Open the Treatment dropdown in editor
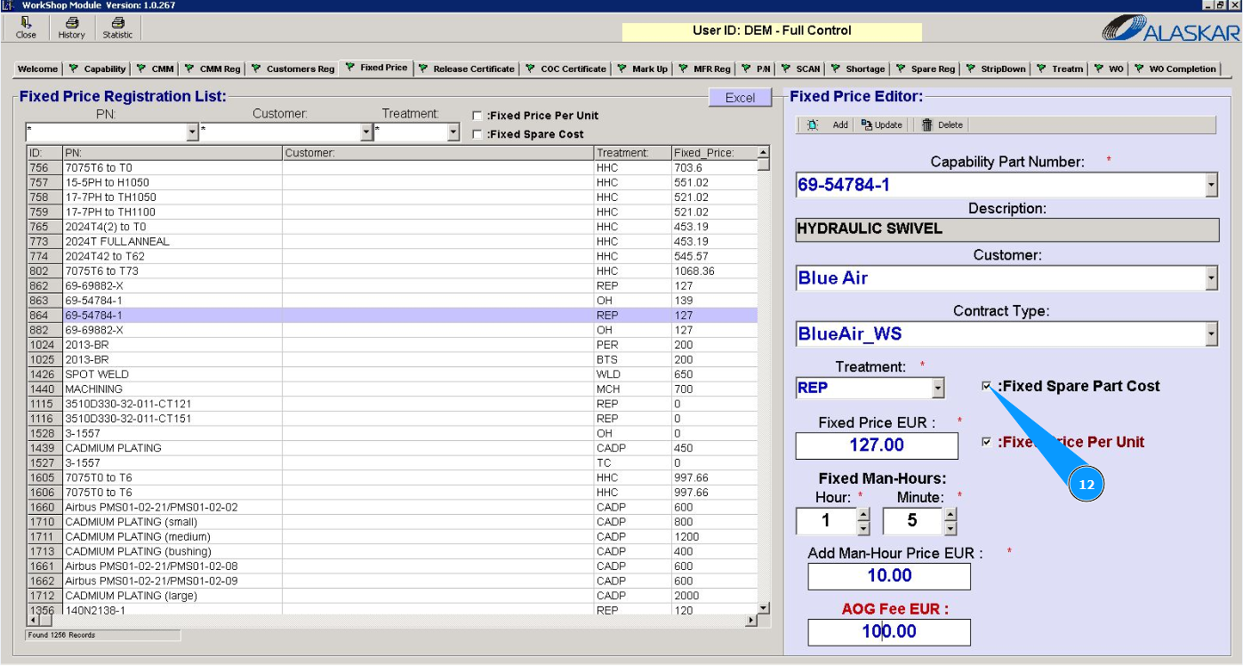1243x666 pixels. coord(937,389)
